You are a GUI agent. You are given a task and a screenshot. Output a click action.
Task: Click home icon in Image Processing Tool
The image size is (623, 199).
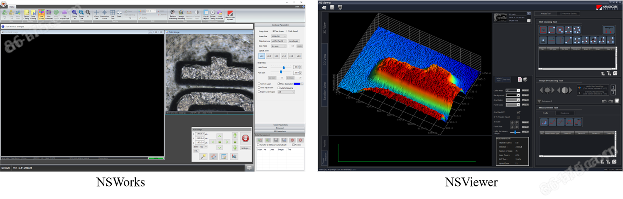(x=617, y=101)
